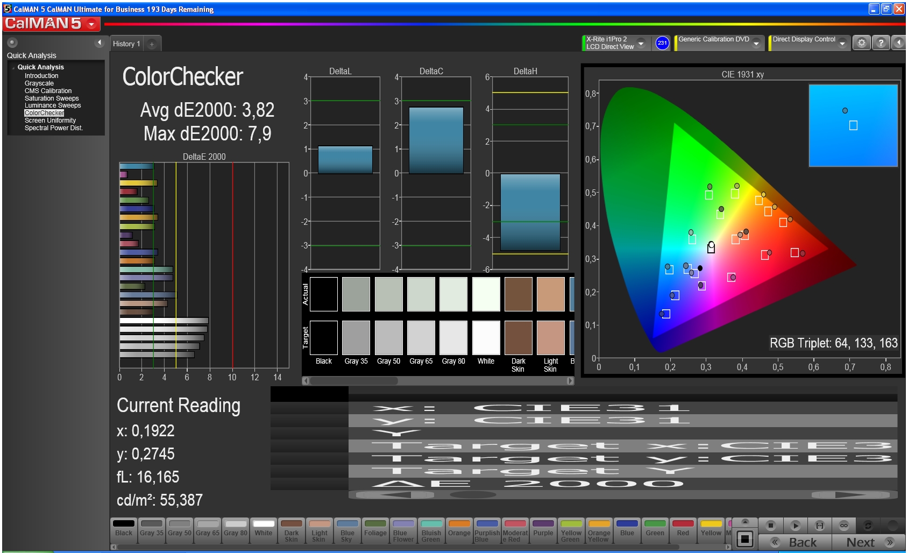Image resolution: width=908 pixels, height=553 pixels.
Task: Open the Saturation Sweeps page
Action: coord(52,98)
